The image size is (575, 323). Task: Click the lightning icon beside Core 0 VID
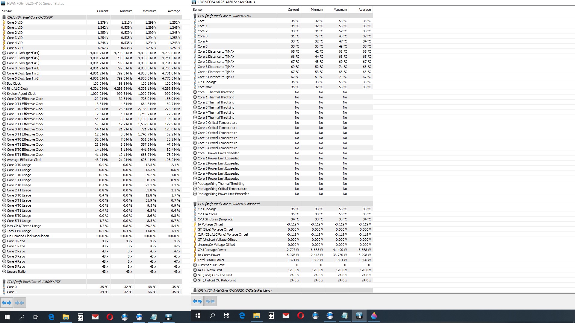tap(4, 22)
